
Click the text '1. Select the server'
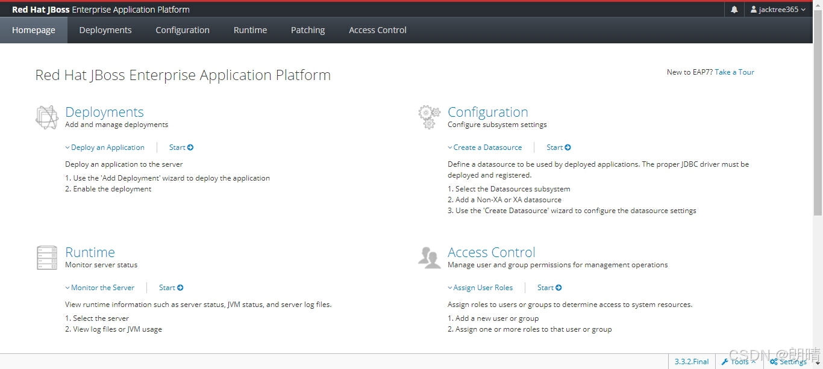(97, 318)
